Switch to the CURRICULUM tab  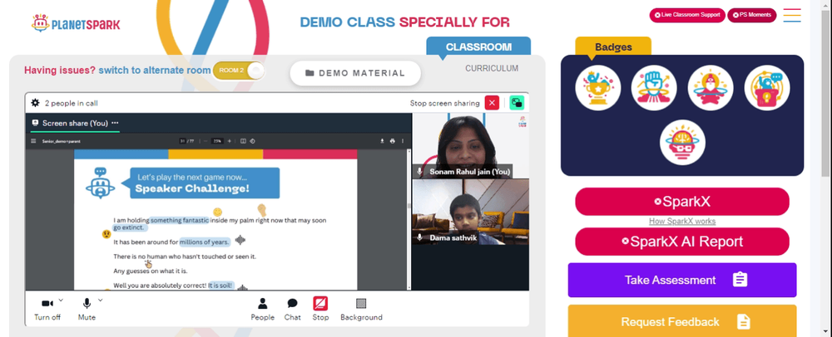(492, 68)
